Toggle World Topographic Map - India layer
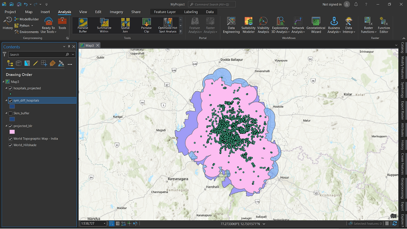The width and height of the screenshot is (407, 229). click(x=10, y=139)
